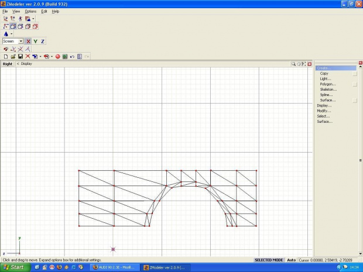The height and width of the screenshot is (272, 363).
Task: Expand the Select... command group
Action: [x=323, y=116]
